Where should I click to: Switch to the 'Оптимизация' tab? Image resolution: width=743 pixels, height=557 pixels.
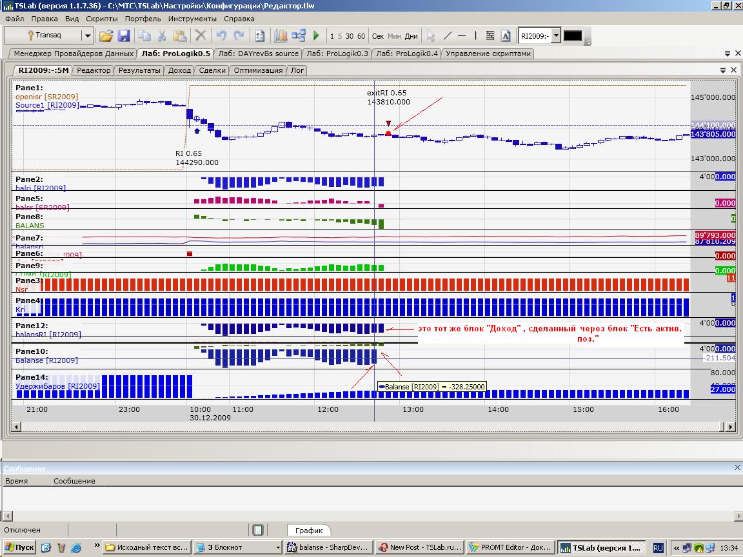[x=258, y=70]
